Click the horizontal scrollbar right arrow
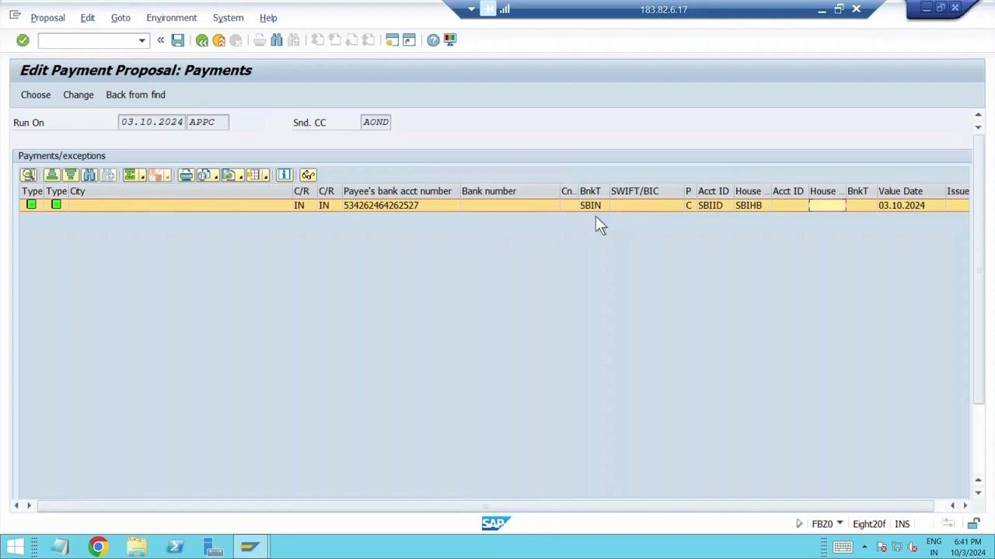Image resolution: width=995 pixels, height=559 pixels. (x=965, y=505)
